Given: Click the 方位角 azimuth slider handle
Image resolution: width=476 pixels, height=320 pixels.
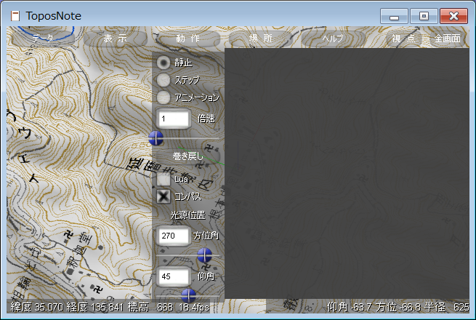Looking at the screenshot, I should [204, 255].
